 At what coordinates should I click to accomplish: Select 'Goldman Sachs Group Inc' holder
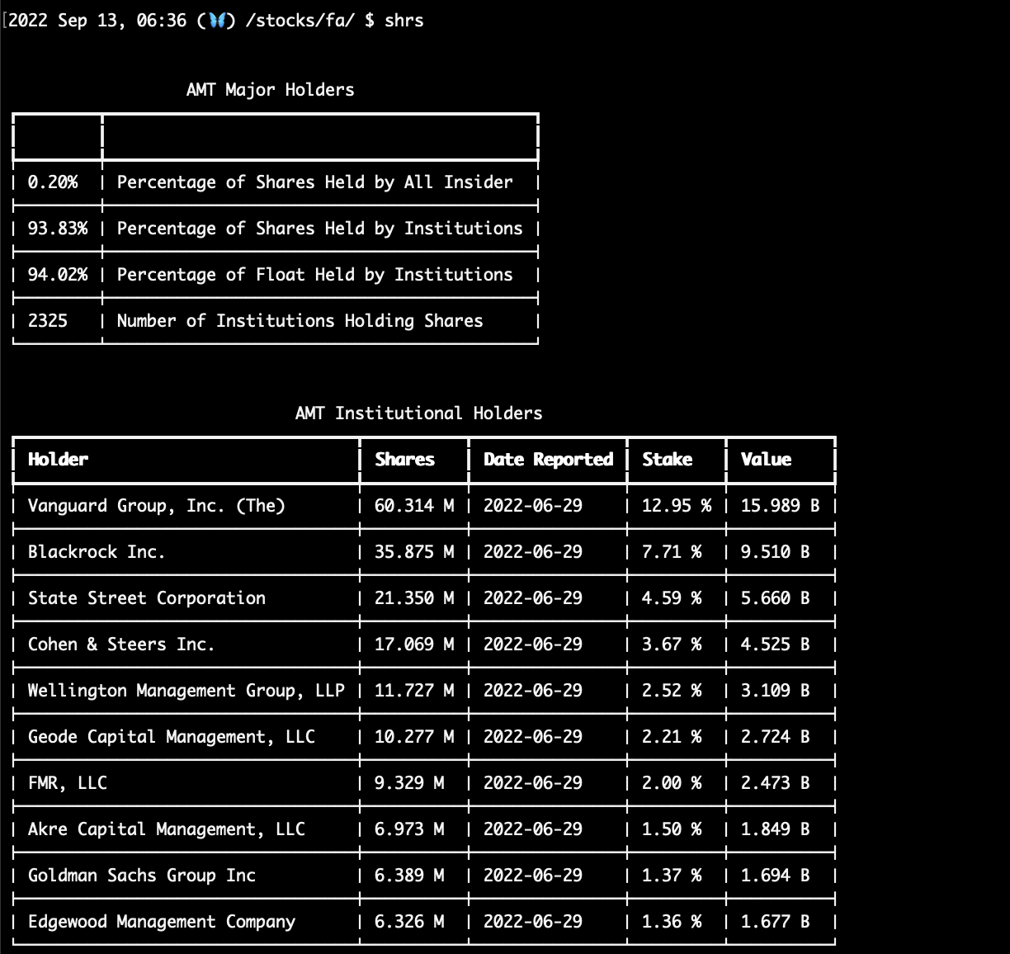pyautogui.click(x=142, y=876)
